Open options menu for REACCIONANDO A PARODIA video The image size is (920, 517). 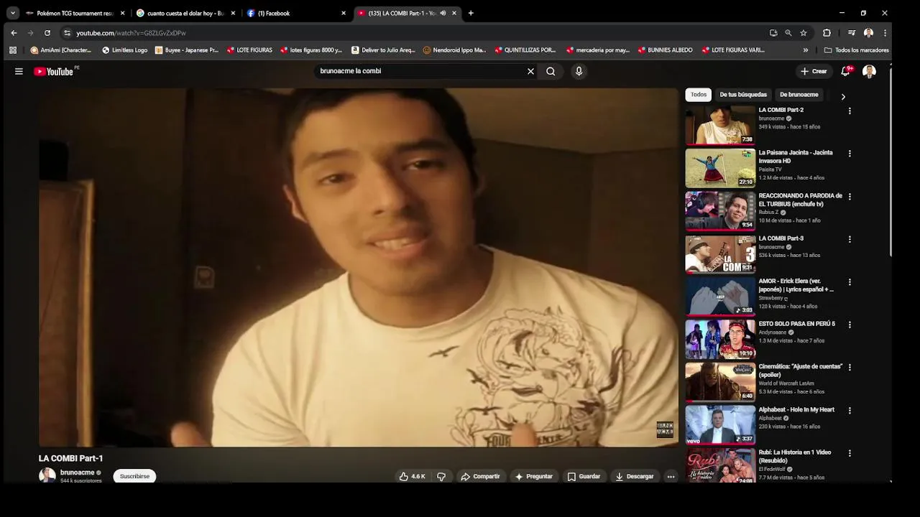coord(850,196)
